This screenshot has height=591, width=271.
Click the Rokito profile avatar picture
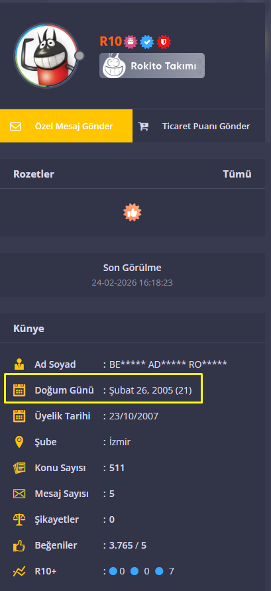[46, 56]
